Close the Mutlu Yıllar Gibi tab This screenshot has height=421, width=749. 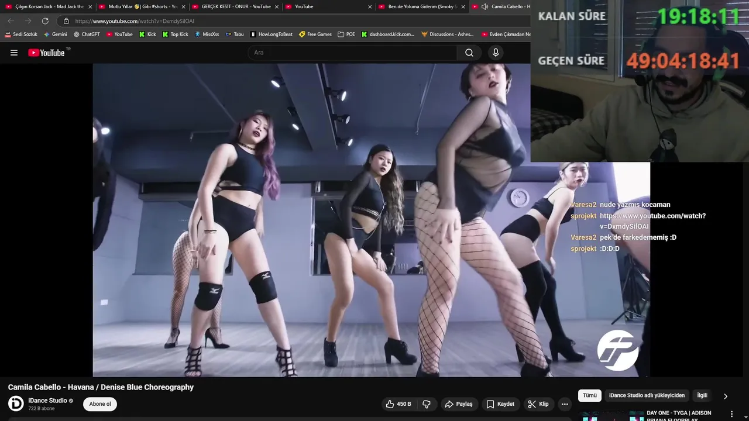click(x=183, y=6)
